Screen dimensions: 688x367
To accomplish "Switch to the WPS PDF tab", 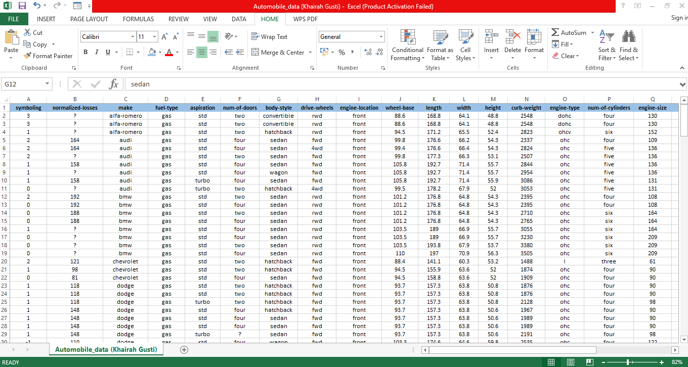I will click(306, 19).
